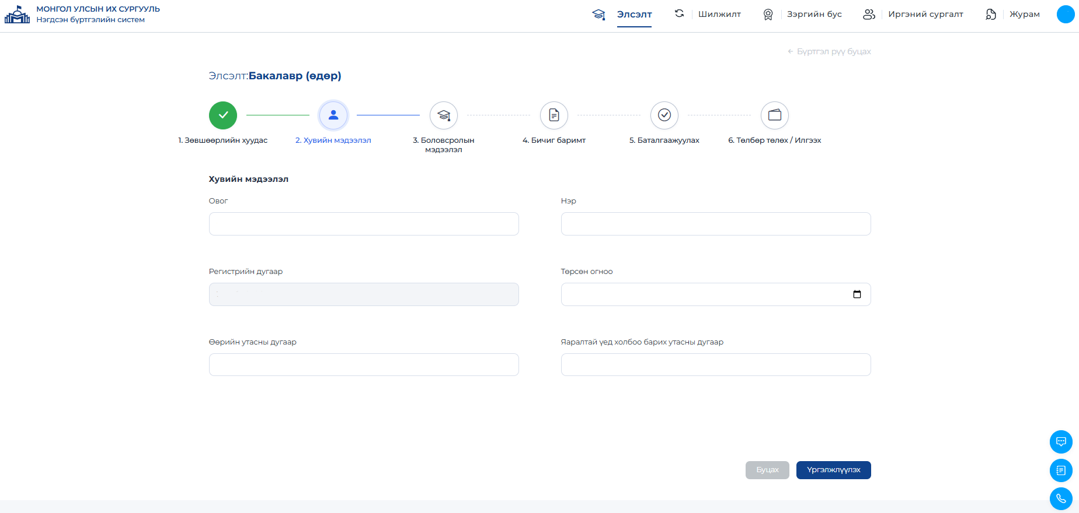Click the Бүртгэл рүү буцах link
Viewport: 1079px width, 513px height.
(829, 51)
